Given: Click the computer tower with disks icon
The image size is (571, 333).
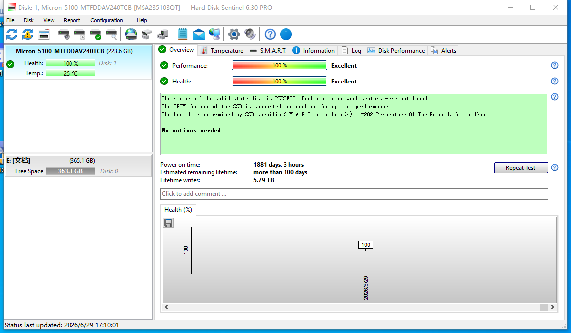Looking at the screenshot, I should (x=163, y=35).
